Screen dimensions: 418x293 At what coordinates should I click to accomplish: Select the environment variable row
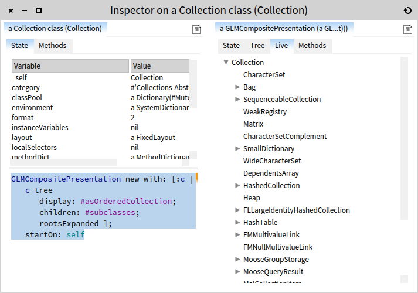pos(100,108)
